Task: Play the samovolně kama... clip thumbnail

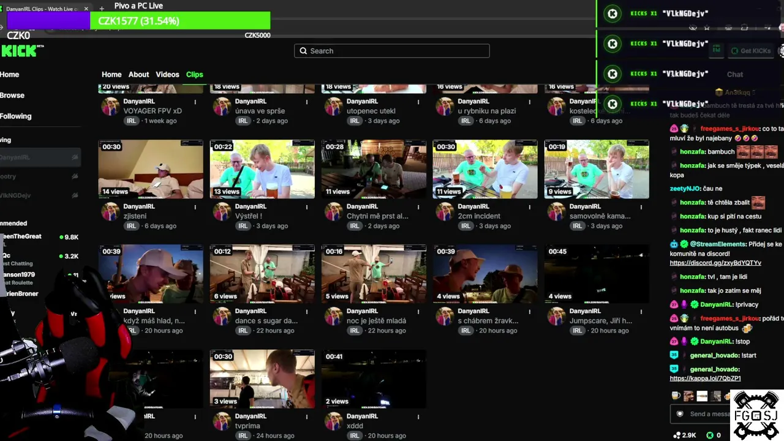Action: click(x=597, y=169)
